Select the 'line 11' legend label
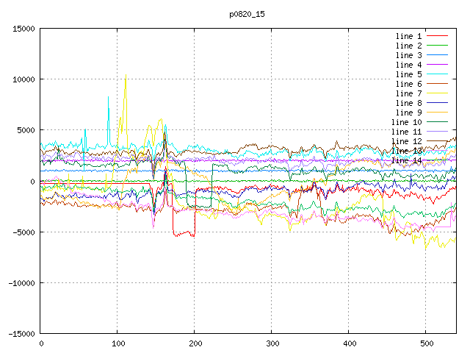470x353 pixels. (406, 132)
